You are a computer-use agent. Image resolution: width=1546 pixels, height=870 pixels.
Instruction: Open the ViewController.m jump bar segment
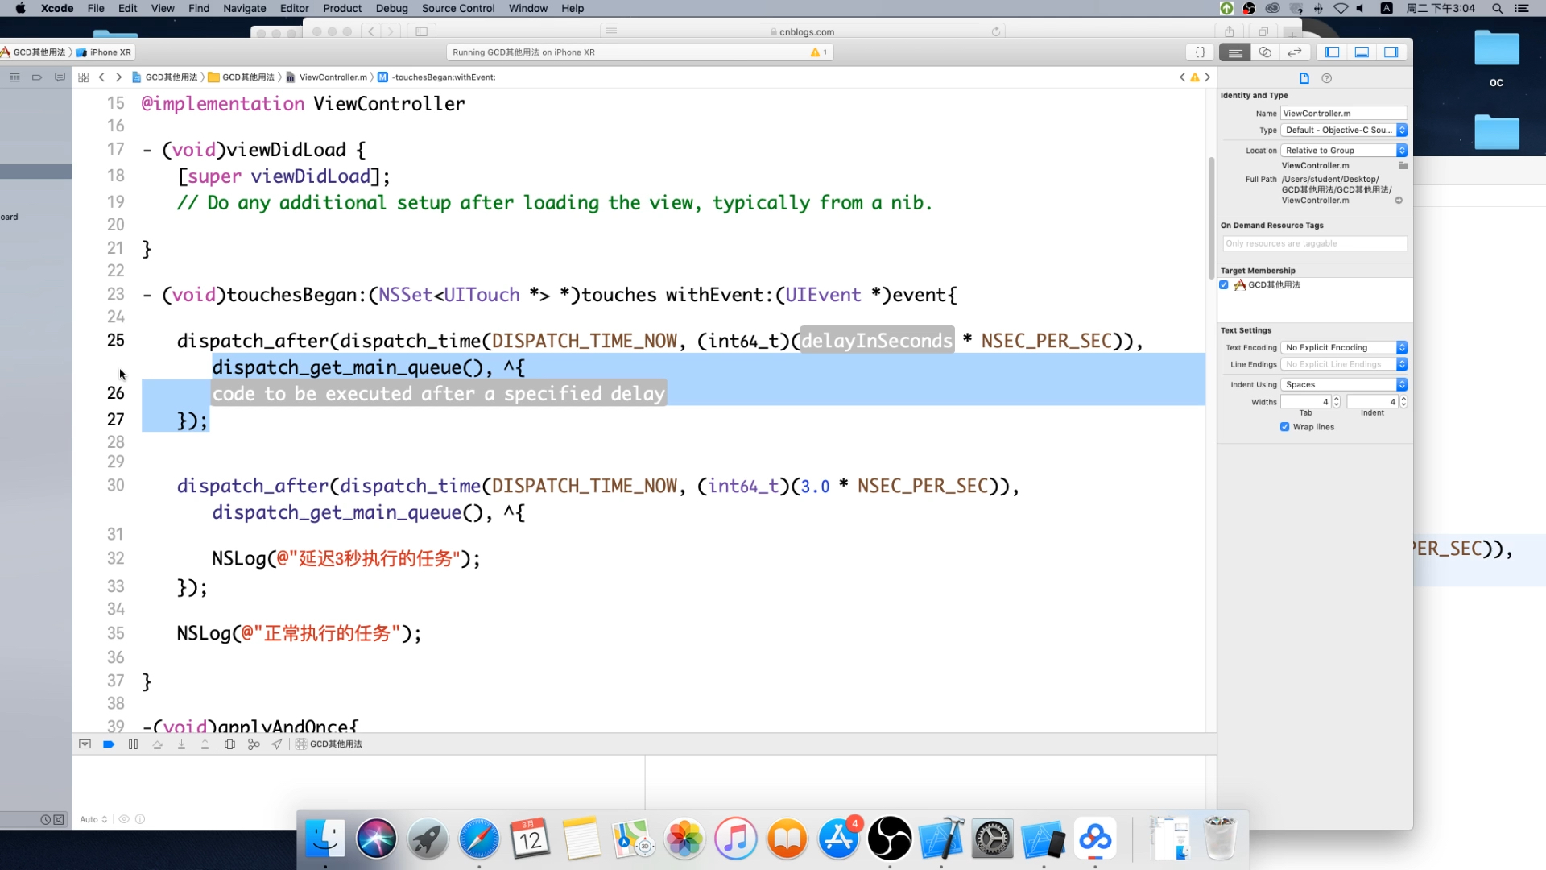click(x=327, y=77)
